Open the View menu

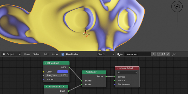coord(27,54)
